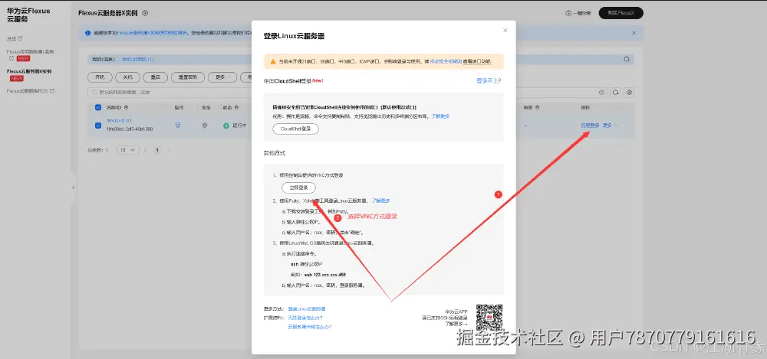Image resolution: width=767 pixels, height=359 pixels.
Task: Click the help circle icon near refresh
Action: [602, 92]
